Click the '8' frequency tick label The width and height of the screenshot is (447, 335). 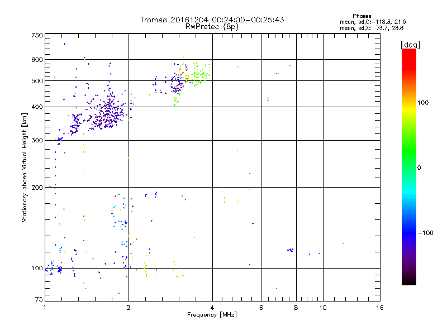296,308
